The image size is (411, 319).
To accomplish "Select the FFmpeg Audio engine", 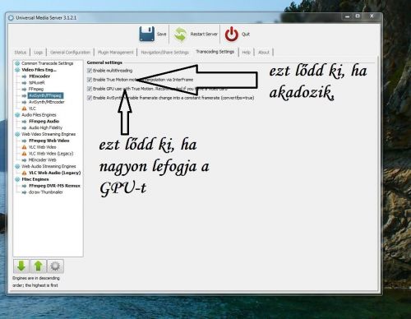I will [44, 121].
